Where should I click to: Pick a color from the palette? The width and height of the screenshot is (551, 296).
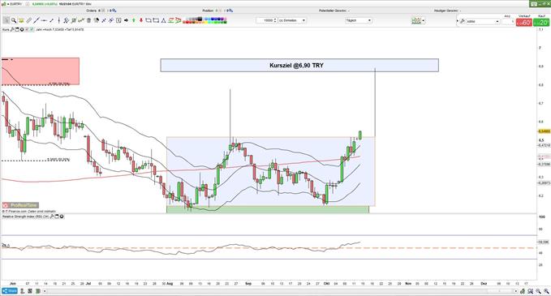point(204,20)
